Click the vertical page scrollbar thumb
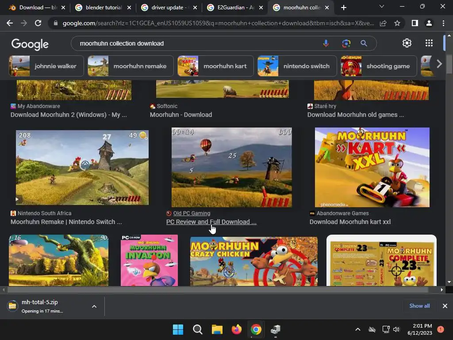The height and width of the screenshot is (340, 453). coord(449,63)
